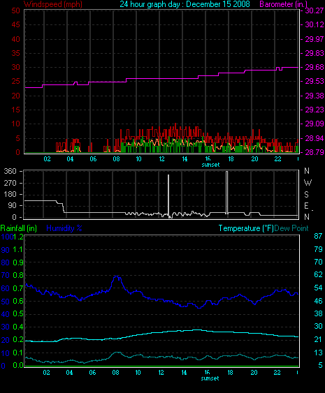Click the 'Dew Point' label
This screenshot has height=393, width=325.
[291, 228]
